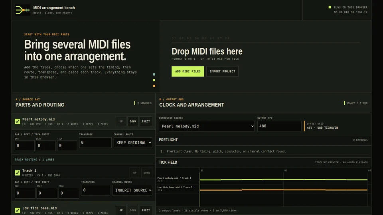Click the Beat shift field for Track 1

pos(47,193)
